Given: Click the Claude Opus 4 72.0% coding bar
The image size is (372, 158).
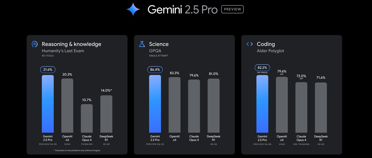Looking at the screenshot, I should point(301,107).
